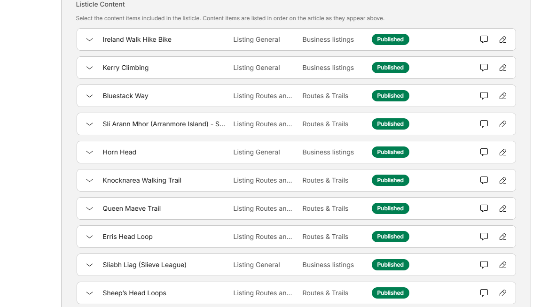556x307 pixels.
Task: Click Routes & Trails label on Bluestack Way
Action: pos(325,96)
